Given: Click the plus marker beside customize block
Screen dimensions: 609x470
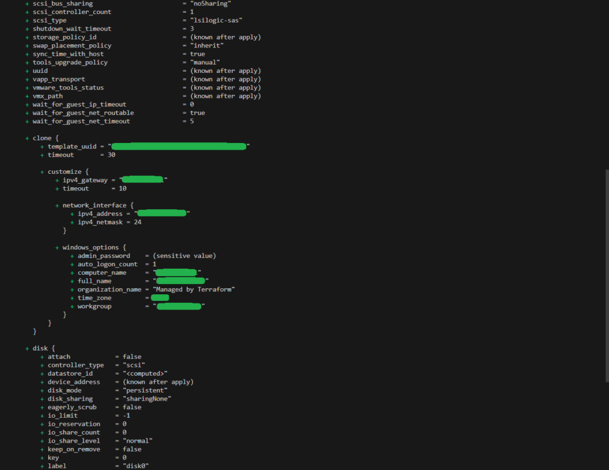Looking at the screenshot, I should tap(41, 171).
